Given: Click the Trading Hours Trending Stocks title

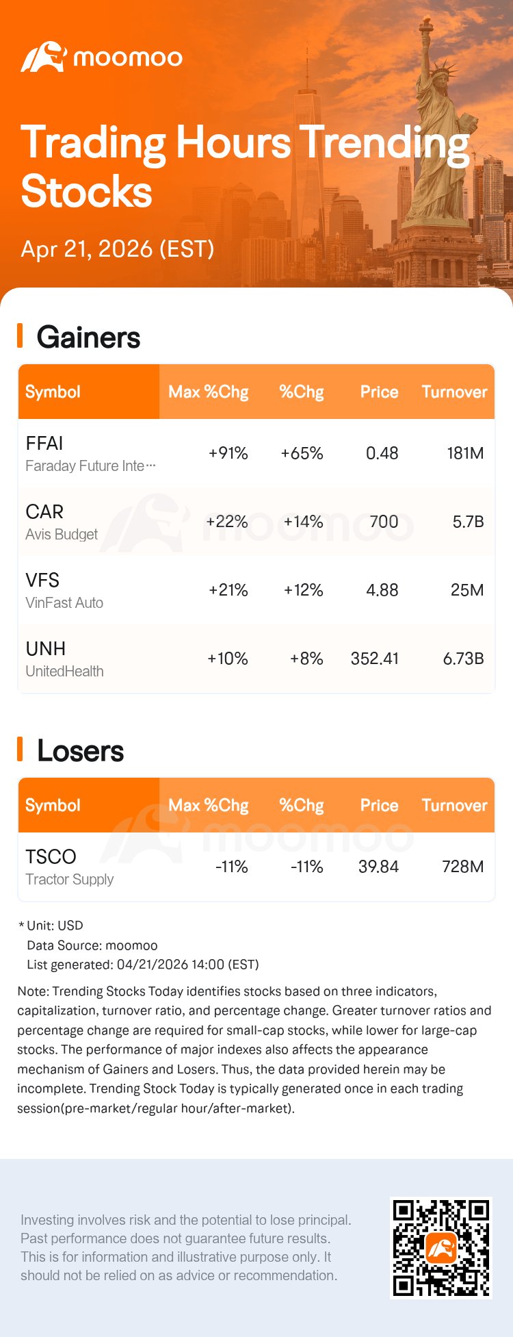Looking at the screenshot, I should pos(245,166).
